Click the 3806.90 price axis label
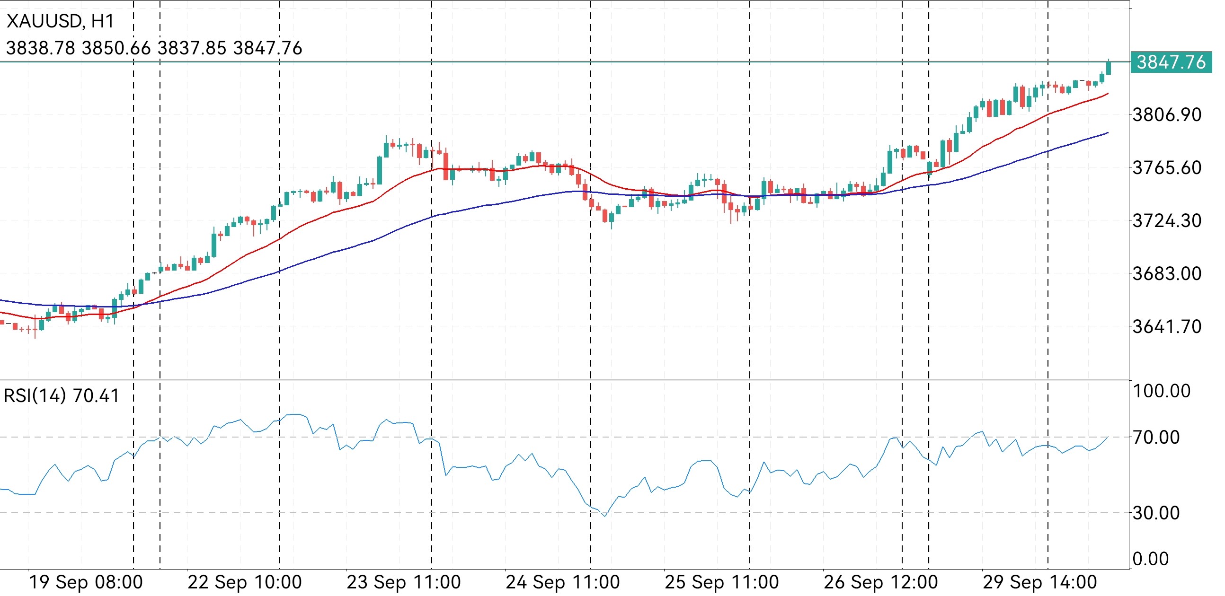 pyautogui.click(x=1166, y=115)
